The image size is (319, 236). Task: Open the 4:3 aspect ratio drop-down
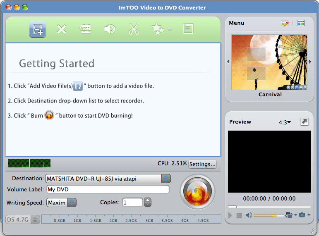285,122
